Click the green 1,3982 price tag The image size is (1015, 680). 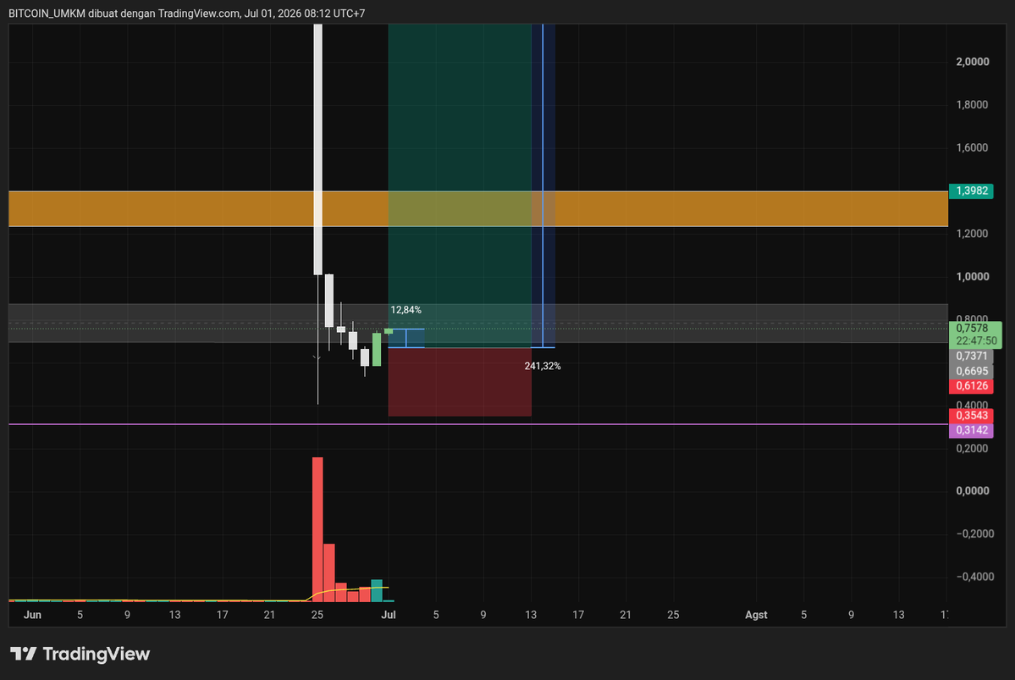tap(971, 191)
